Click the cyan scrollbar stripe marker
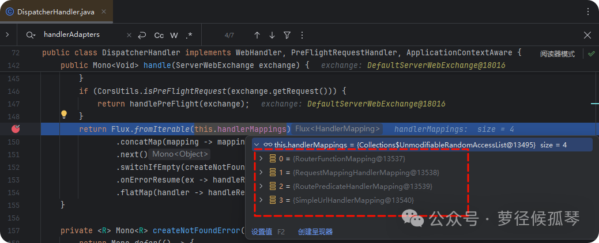The image size is (599, 243). tap(594, 104)
